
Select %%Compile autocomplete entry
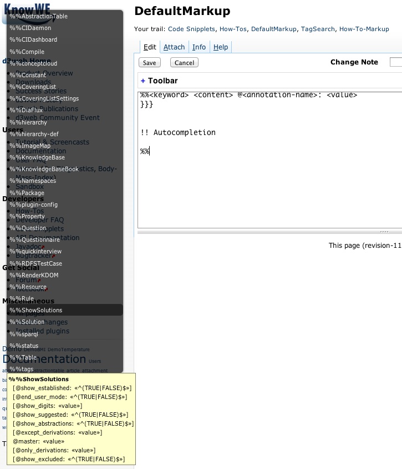(x=65, y=52)
